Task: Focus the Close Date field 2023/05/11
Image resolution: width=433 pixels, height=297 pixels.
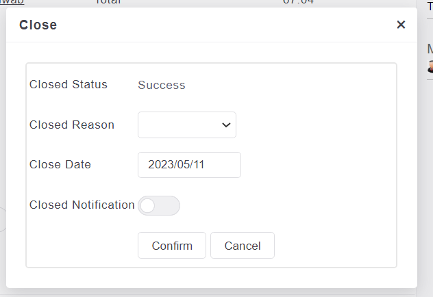Action: coord(189,165)
